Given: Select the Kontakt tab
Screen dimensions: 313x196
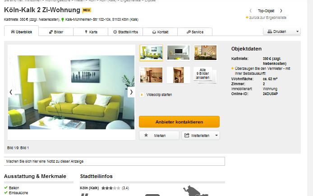Looking at the screenshot, I should (x=160, y=32).
